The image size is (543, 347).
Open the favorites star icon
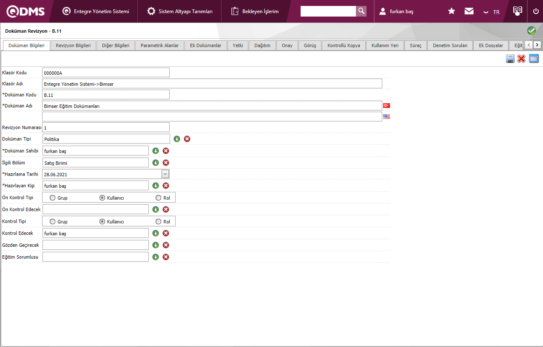pyautogui.click(x=452, y=11)
